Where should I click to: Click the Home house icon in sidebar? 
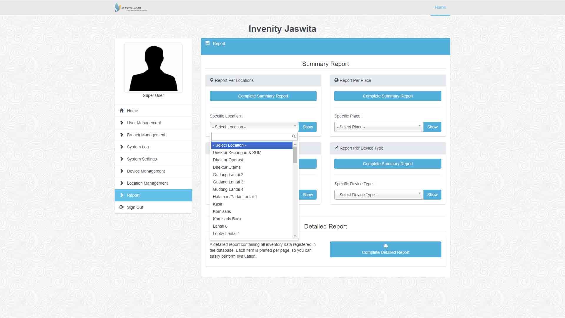(x=122, y=111)
